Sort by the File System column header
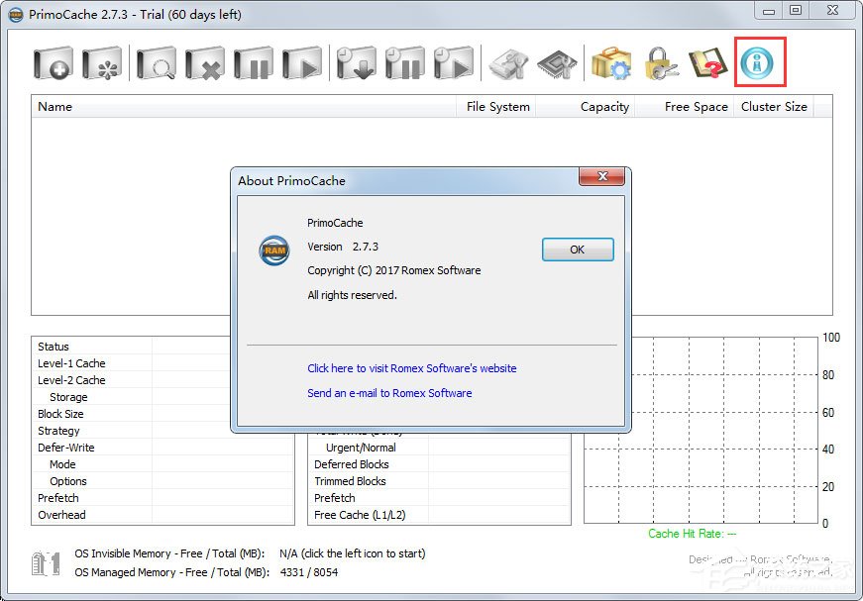863x601 pixels. tap(497, 107)
